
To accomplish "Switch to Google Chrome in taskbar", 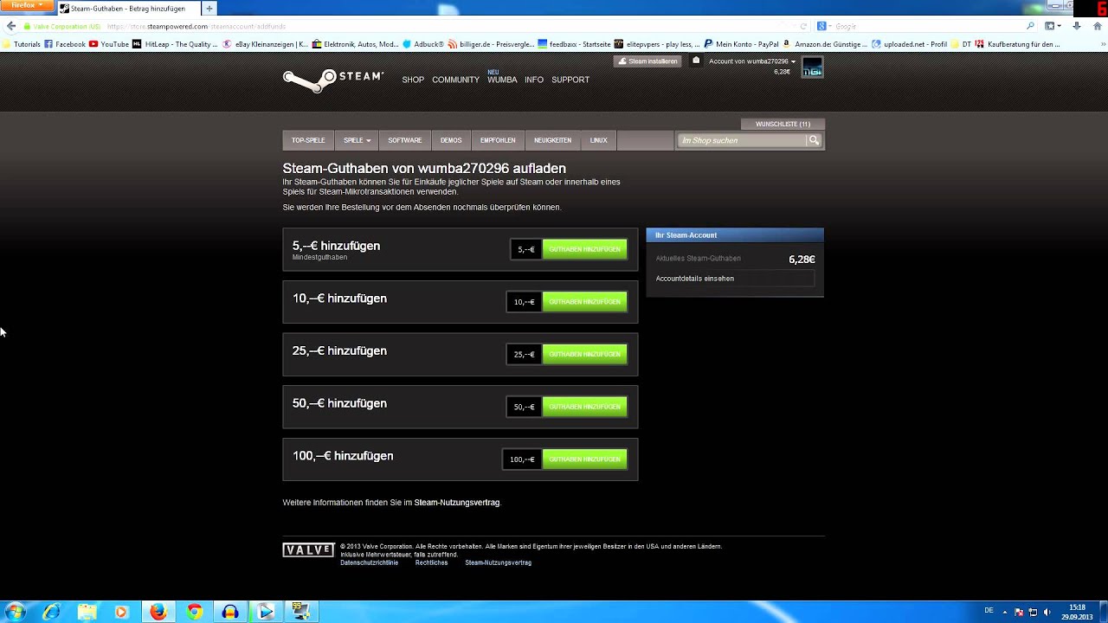I will (x=194, y=612).
